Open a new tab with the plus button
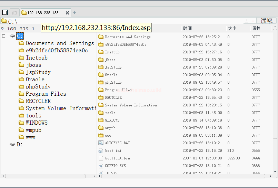The width and height of the screenshot is (278, 188). [x=75, y=13]
